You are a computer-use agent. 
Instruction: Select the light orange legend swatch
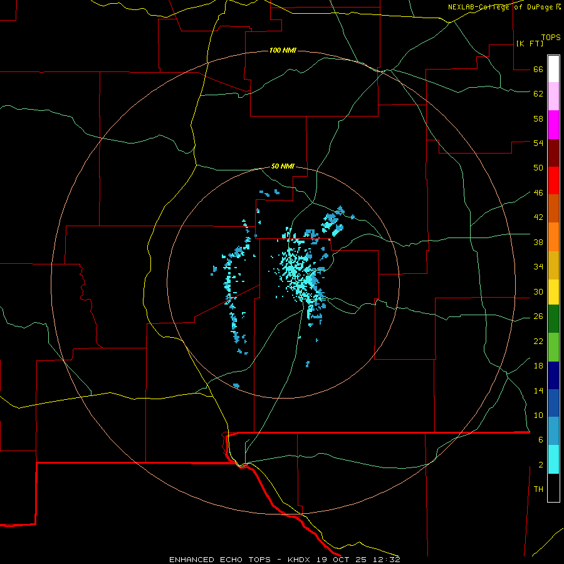point(553,237)
